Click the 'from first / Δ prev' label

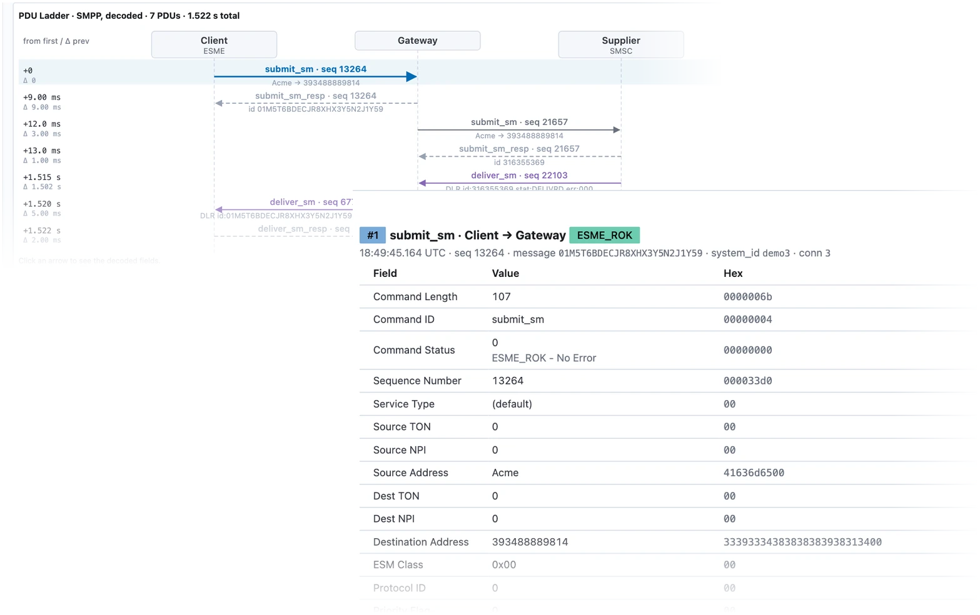click(x=56, y=41)
